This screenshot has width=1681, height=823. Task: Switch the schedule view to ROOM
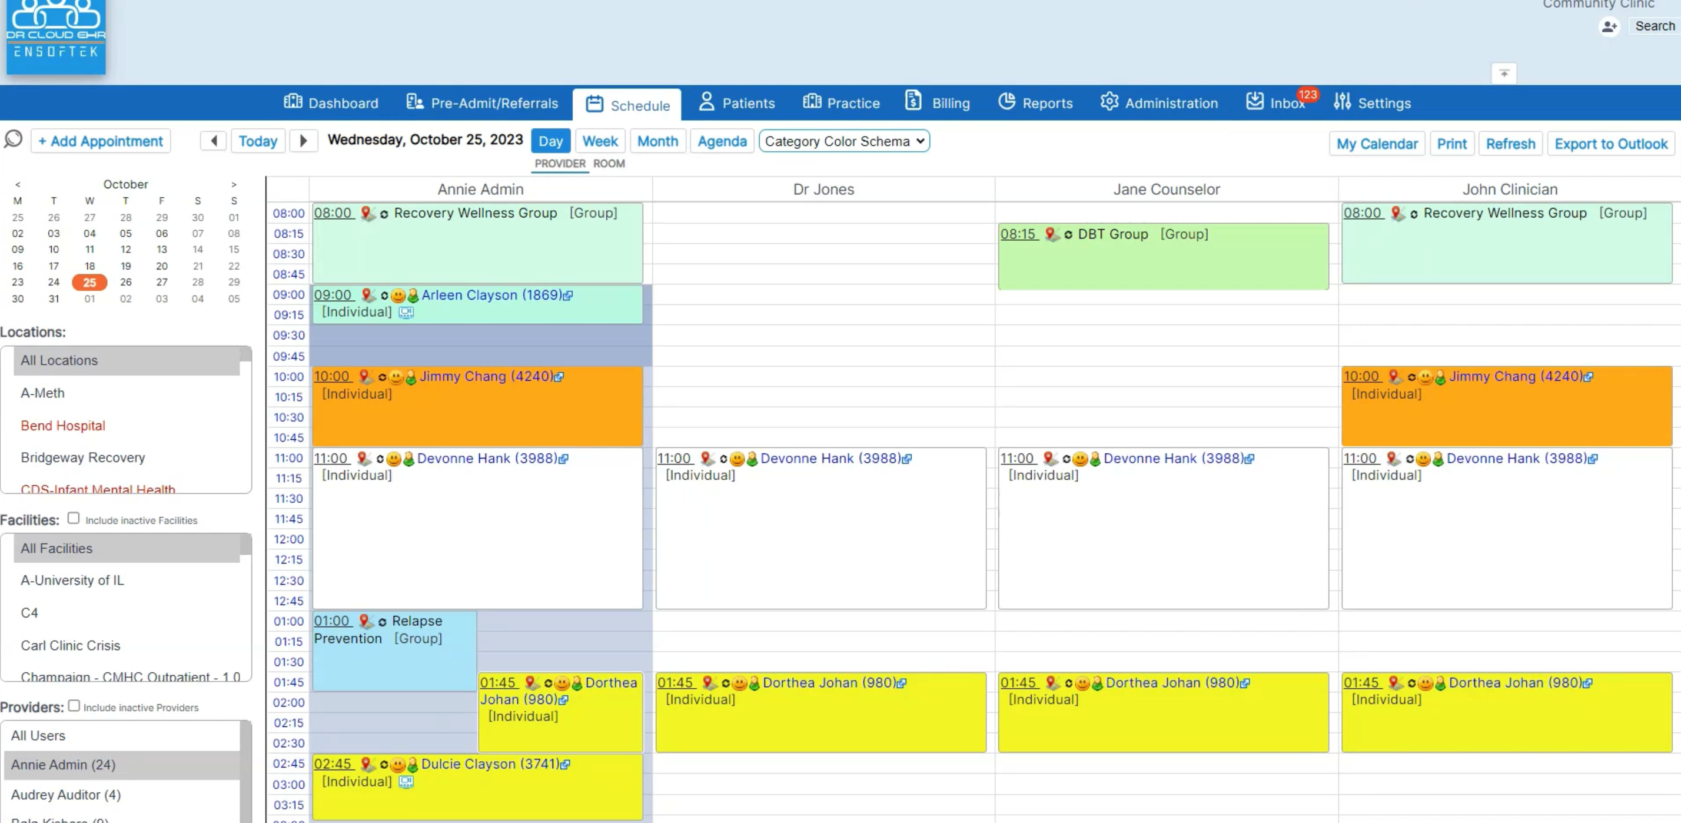tap(609, 164)
